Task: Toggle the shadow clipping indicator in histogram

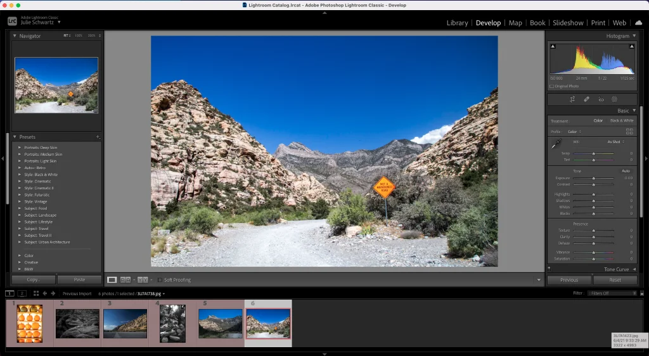Action: coord(553,46)
